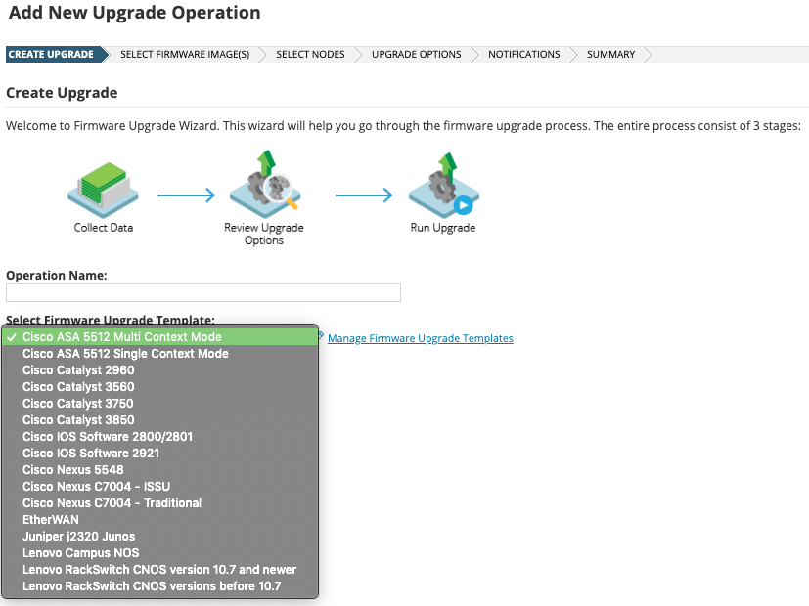Click the Collect Data stage icon
This screenshot has width=809, height=606.
(103, 191)
